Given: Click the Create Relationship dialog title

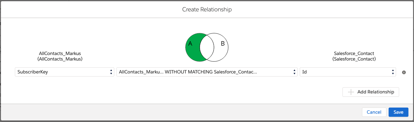Looking at the screenshot, I should click(x=207, y=10).
